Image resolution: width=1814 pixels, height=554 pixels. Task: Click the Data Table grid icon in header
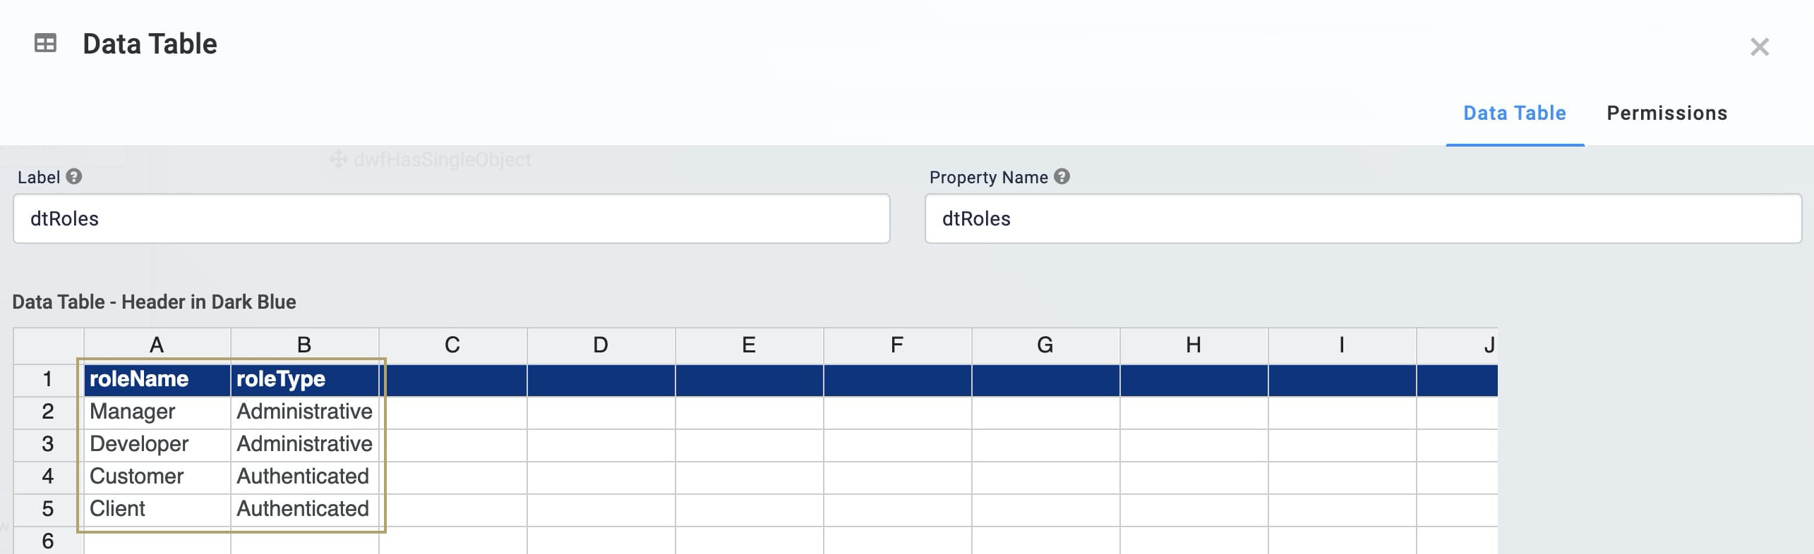(x=45, y=44)
